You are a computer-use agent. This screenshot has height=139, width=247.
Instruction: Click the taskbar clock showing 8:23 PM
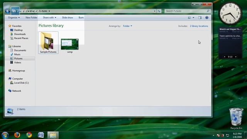237,136
